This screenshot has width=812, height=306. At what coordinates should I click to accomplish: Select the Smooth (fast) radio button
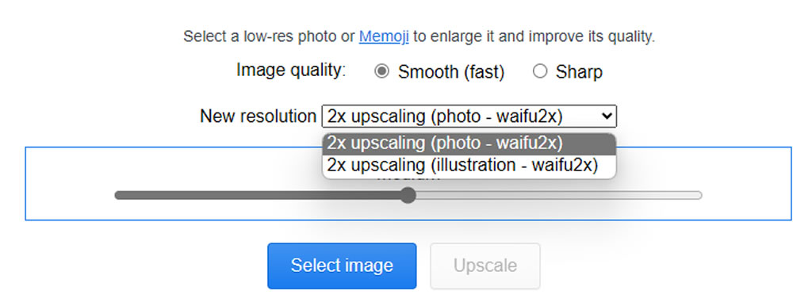(381, 71)
